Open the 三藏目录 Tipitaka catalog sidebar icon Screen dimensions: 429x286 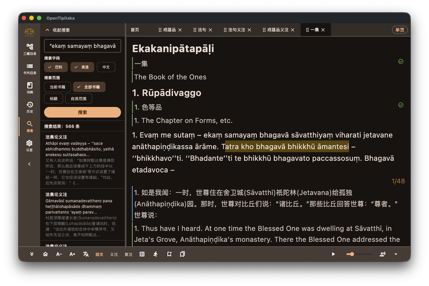click(x=30, y=49)
